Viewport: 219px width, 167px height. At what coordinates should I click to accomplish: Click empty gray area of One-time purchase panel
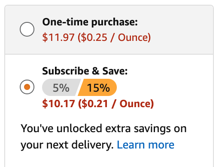click(x=179, y=29)
